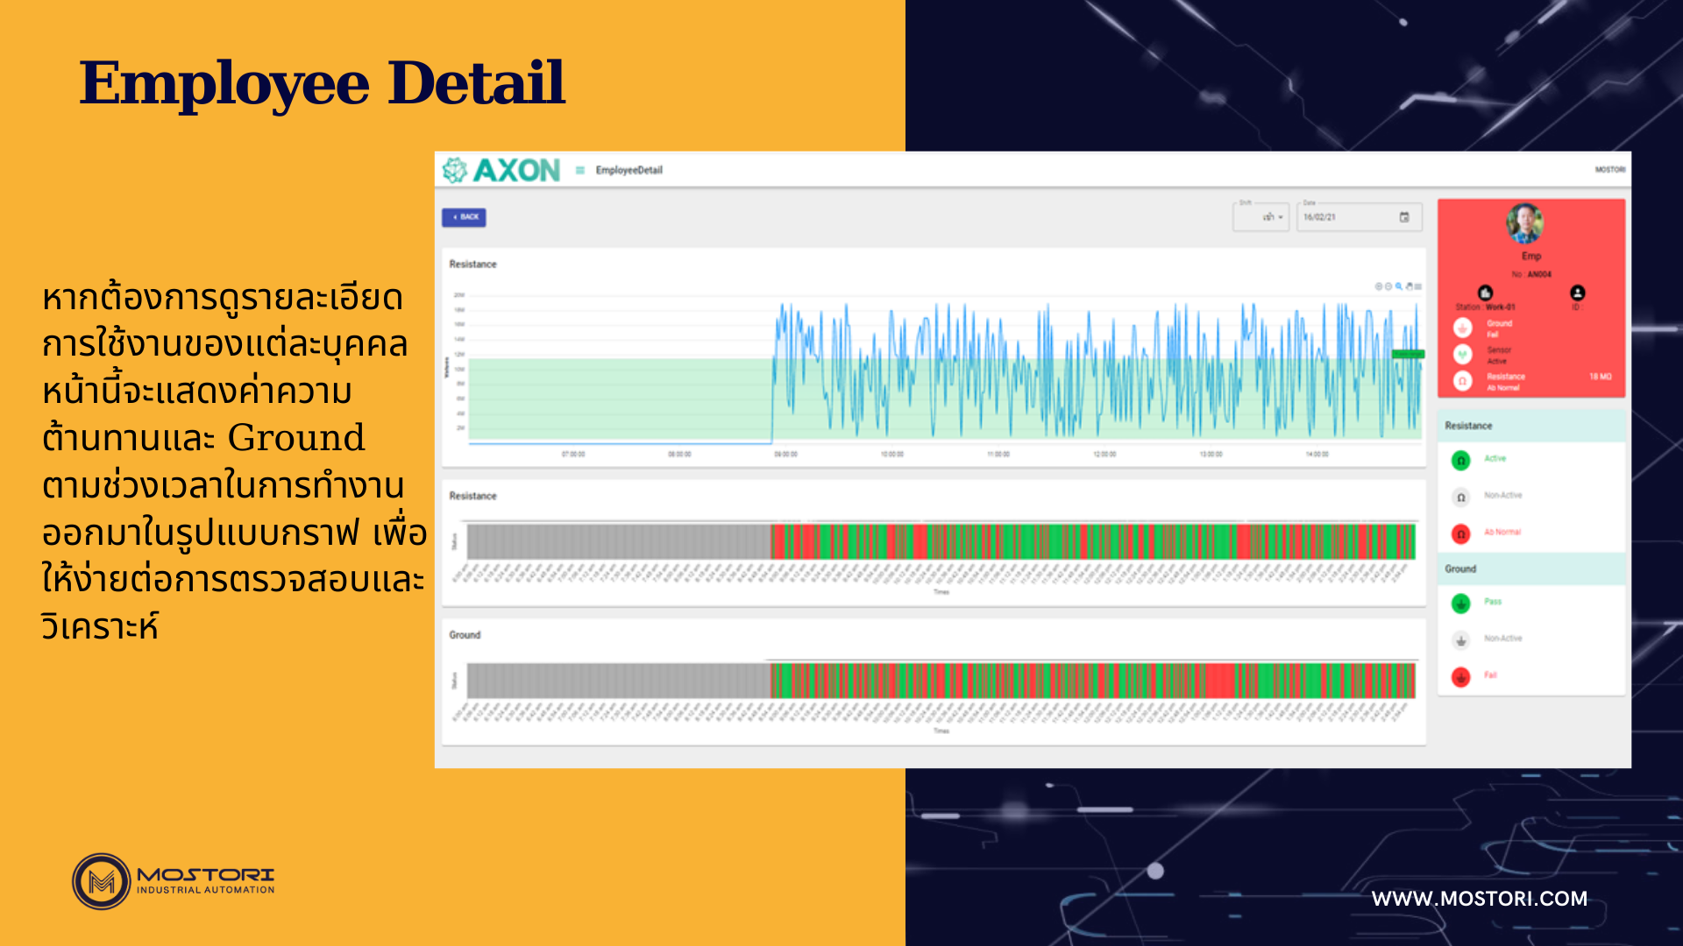Click the Sensor Active status icon
The width and height of the screenshot is (1683, 946).
tap(1462, 354)
